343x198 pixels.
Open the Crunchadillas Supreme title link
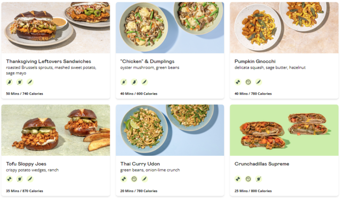click(x=262, y=164)
